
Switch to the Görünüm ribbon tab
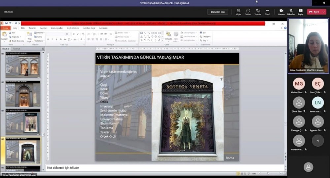point(103,28)
